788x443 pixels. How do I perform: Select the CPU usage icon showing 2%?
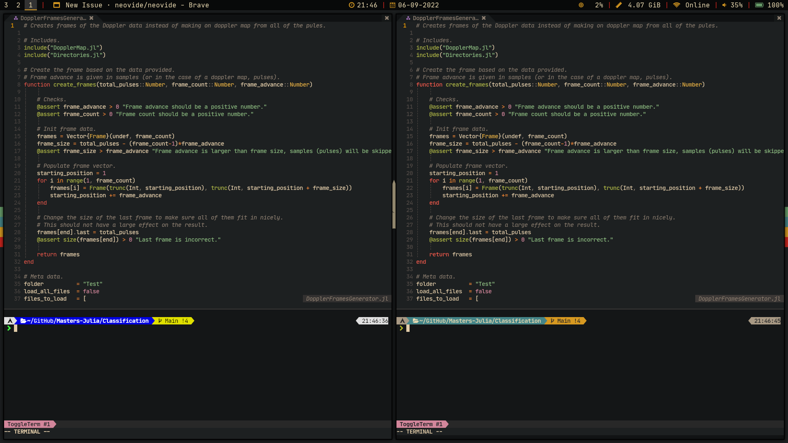(581, 5)
